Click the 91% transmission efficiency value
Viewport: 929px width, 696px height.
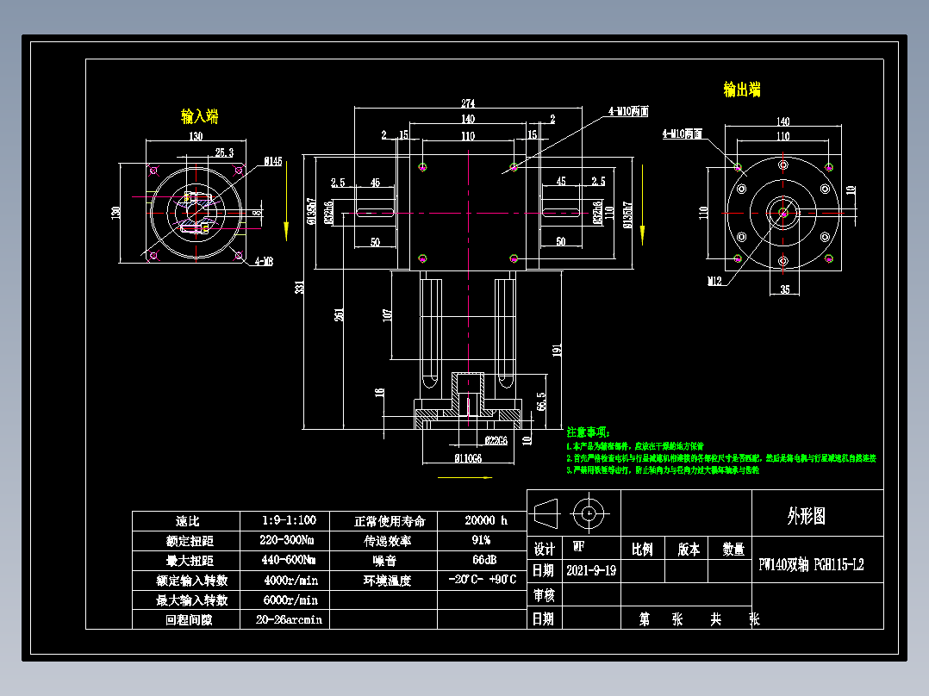point(481,540)
